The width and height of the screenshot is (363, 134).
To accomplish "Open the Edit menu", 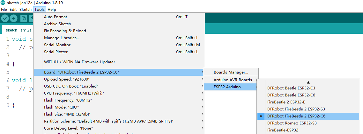I will coord(13,10).
